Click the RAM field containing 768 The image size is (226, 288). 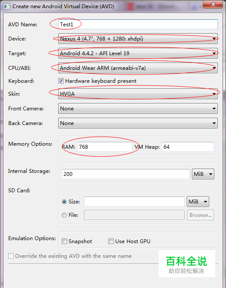click(x=105, y=147)
